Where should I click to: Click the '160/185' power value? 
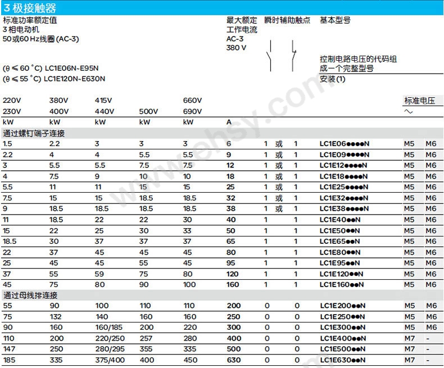tap(108, 328)
